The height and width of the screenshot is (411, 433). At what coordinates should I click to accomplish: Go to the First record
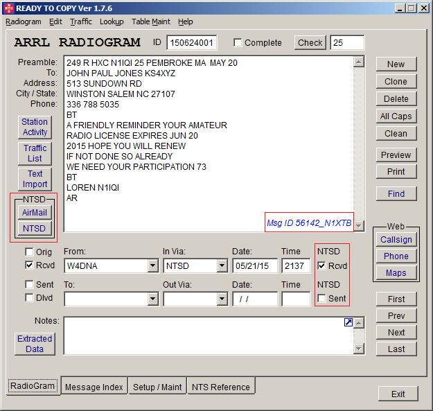pyautogui.click(x=396, y=299)
